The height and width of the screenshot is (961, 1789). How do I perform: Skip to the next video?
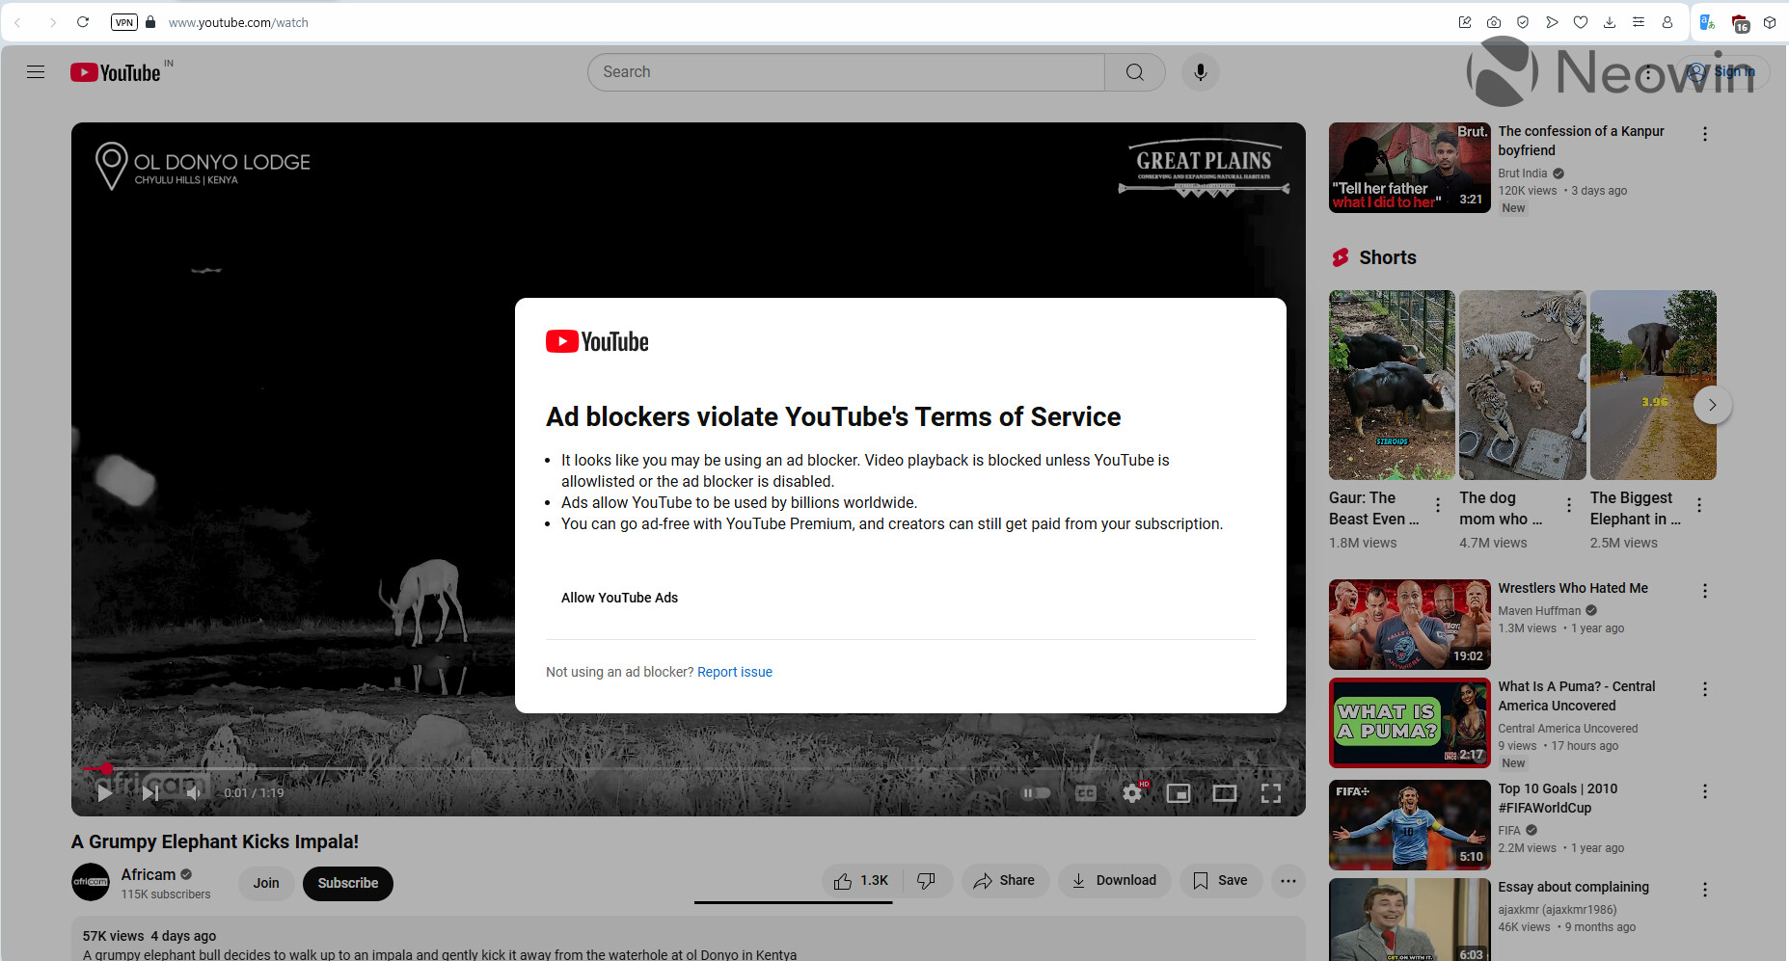pos(149,792)
